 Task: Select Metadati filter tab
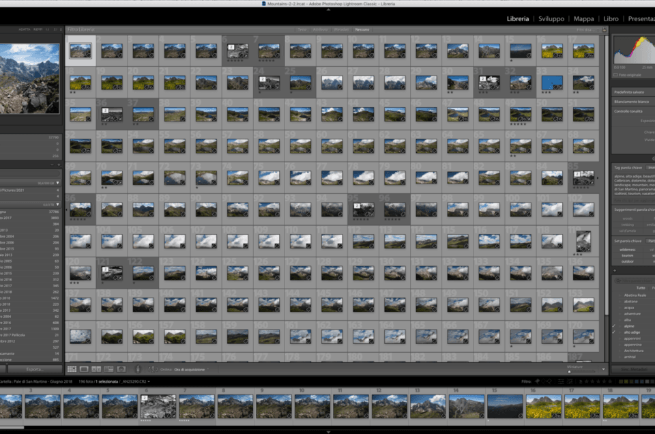[341, 29]
